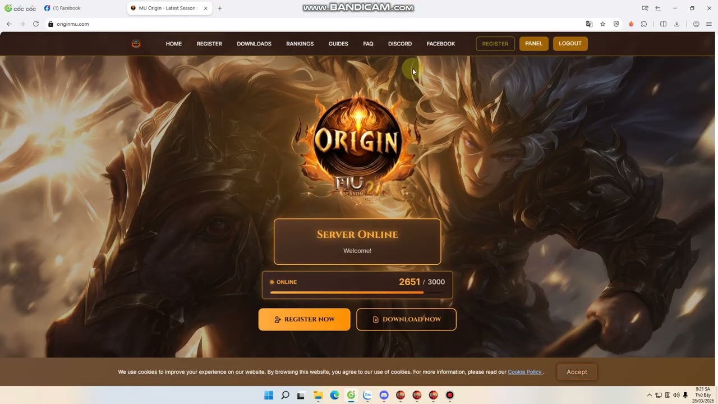Open the Windows Start menu
This screenshot has height=404, width=718.
(x=269, y=395)
